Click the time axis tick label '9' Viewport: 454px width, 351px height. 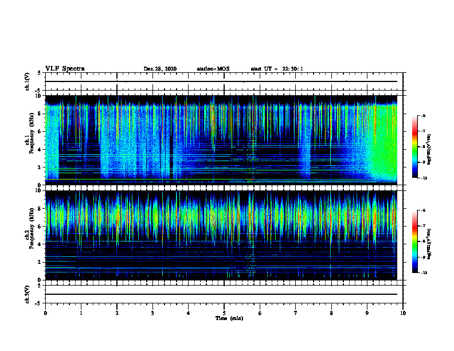tap(367, 313)
